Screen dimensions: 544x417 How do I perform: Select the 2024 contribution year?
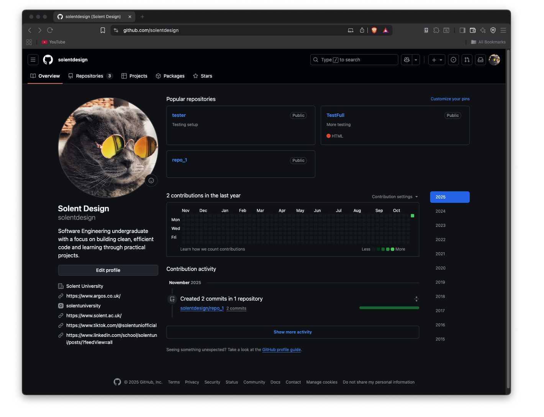[441, 211]
